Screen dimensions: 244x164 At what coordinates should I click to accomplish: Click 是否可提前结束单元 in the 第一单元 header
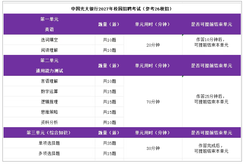tap(211, 24)
